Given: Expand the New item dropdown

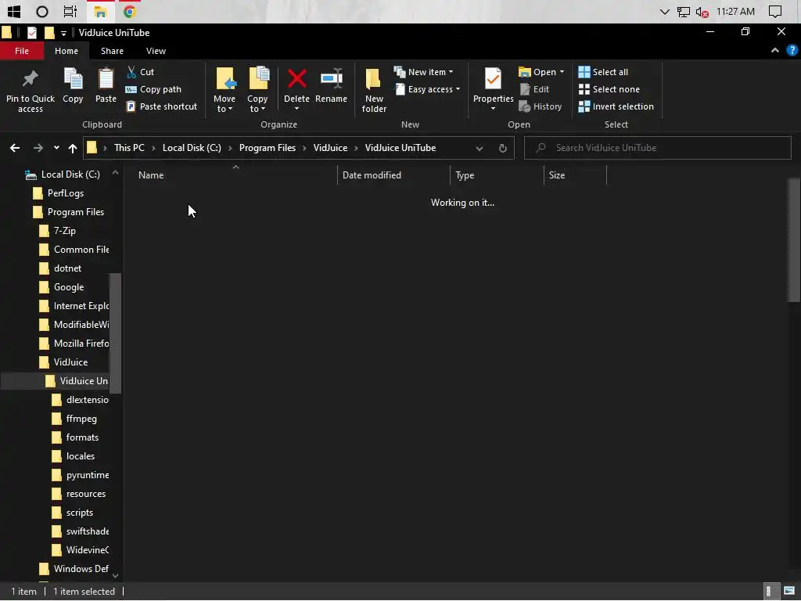Looking at the screenshot, I should click(x=451, y=72).
